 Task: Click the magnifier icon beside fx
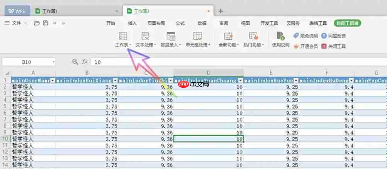tap(75, 62)
